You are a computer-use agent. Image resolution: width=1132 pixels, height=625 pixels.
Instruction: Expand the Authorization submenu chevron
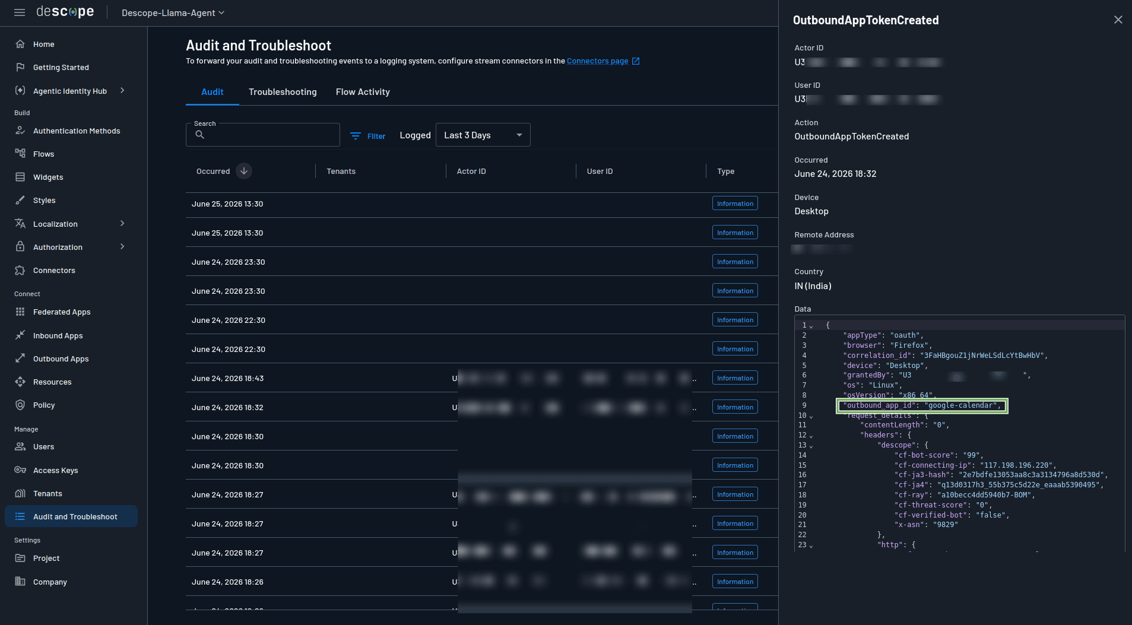122,246
